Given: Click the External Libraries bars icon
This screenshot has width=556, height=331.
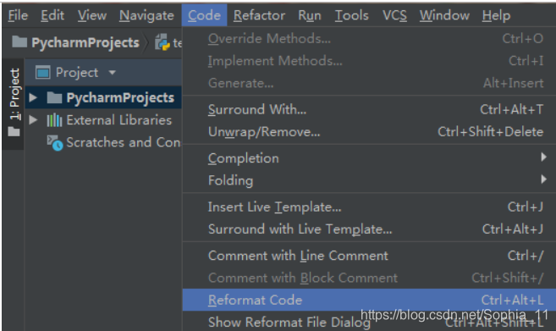Looking at the screenshot, I should coord(54,120).
